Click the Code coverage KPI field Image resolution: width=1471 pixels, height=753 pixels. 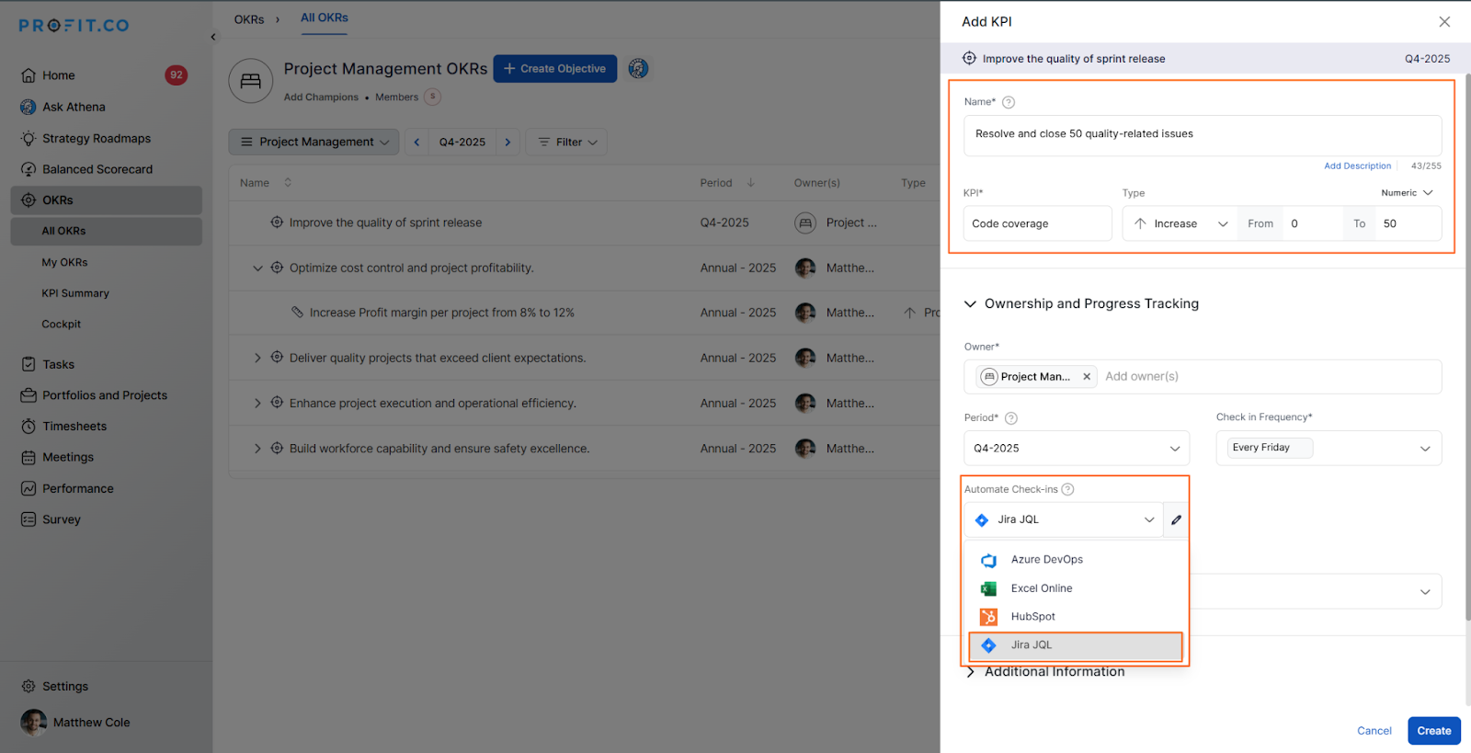point(1038,223)
